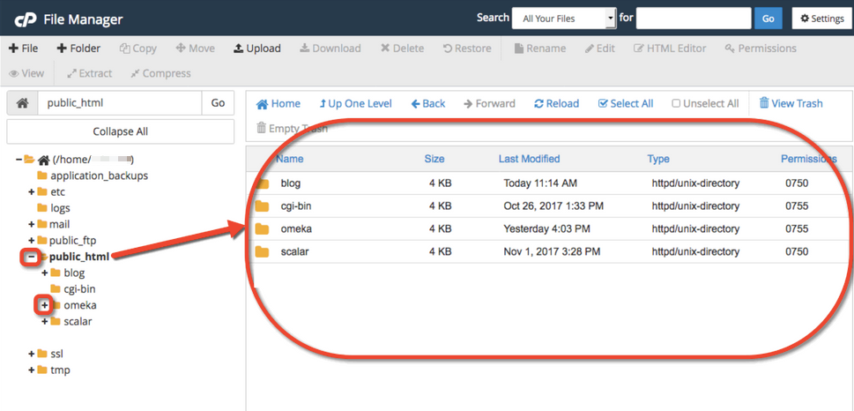Expand the scalar subfolder in tree
Image resolution: width=854 pixels, height=411 pixels.
45,321
